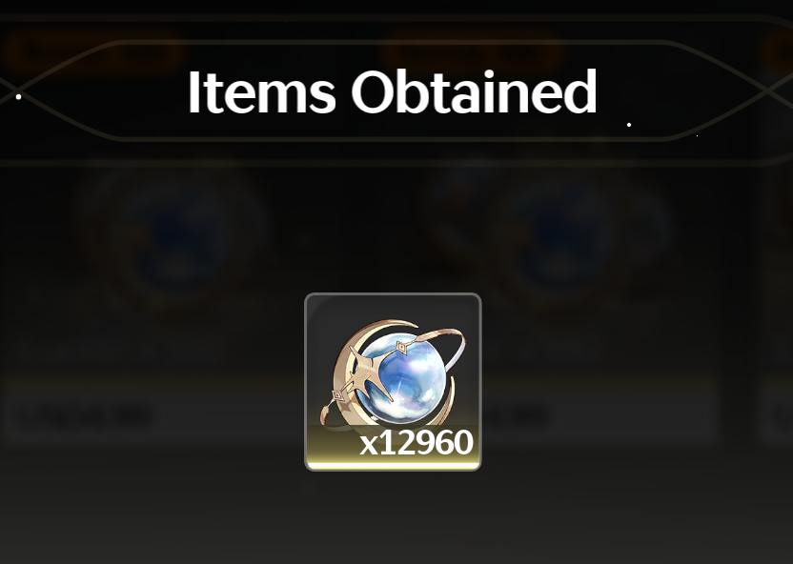Click the golden crescent moon on item
This screenshot has width=793, height=564.
(349, 369)
